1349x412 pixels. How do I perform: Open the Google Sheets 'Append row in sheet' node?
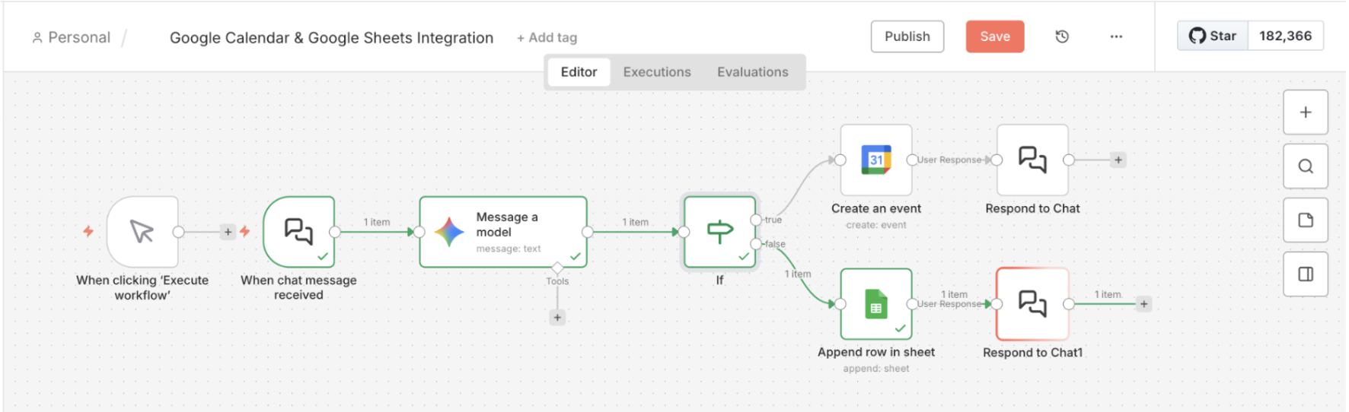point(876,304)
